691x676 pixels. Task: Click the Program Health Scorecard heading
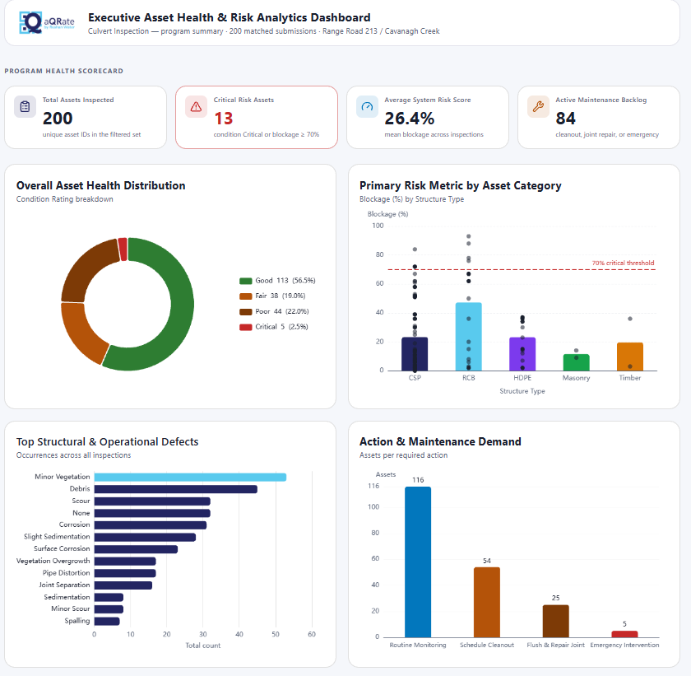(x=64, y=71)
